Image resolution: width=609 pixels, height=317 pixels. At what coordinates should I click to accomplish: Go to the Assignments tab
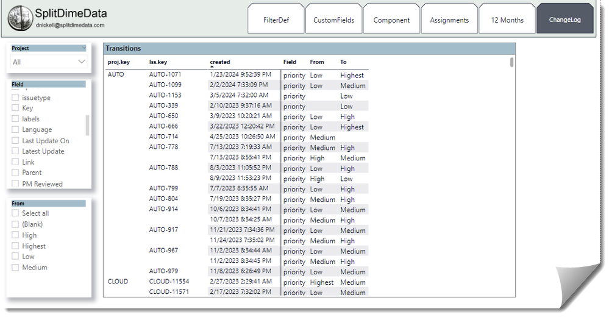449,20
